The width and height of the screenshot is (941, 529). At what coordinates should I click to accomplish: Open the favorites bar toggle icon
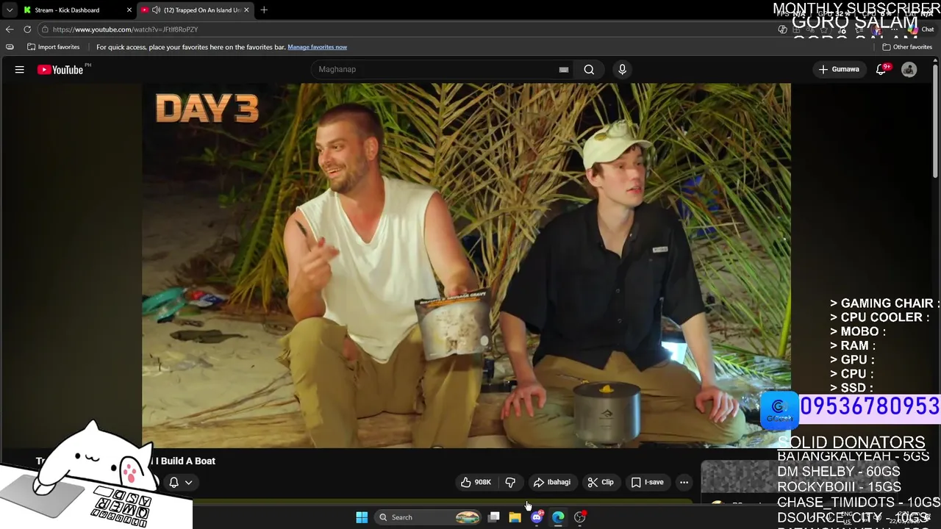coord(10,47)
